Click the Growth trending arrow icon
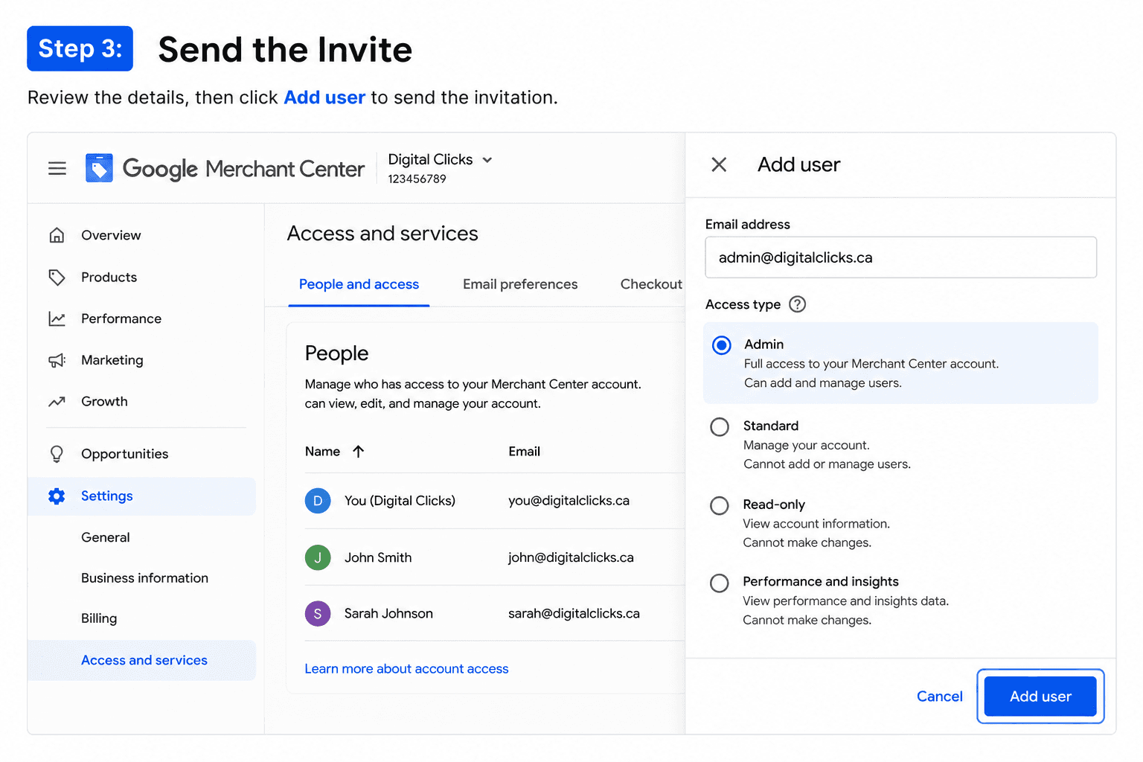This screenshot has height=762, width=1143. click(57, 402)
